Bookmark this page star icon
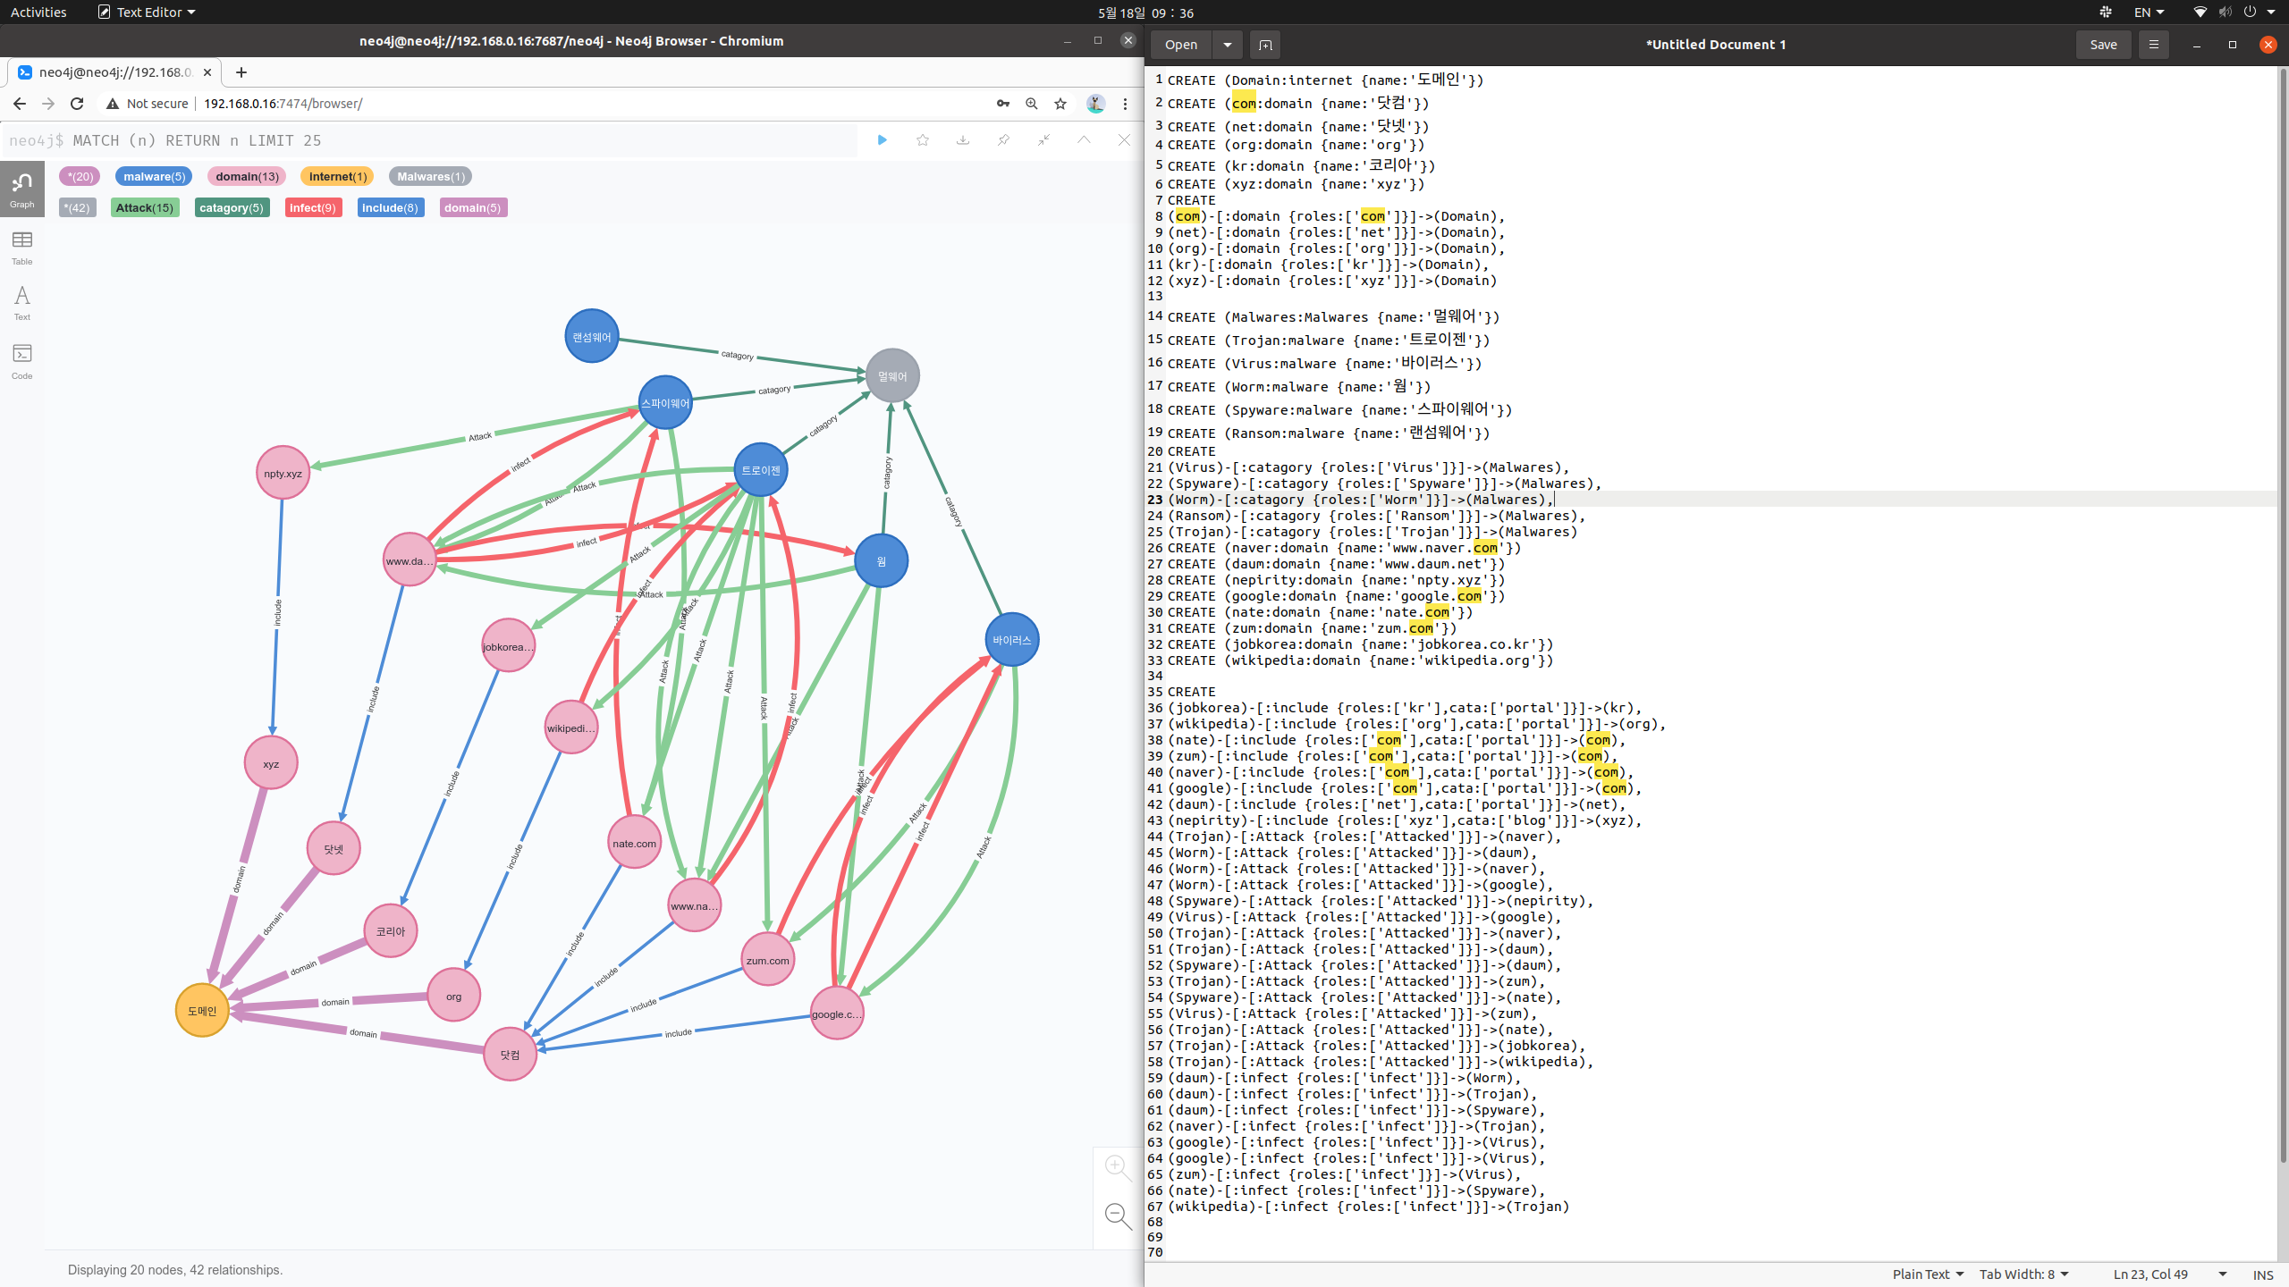2289x1287 pixels. 1060,104
